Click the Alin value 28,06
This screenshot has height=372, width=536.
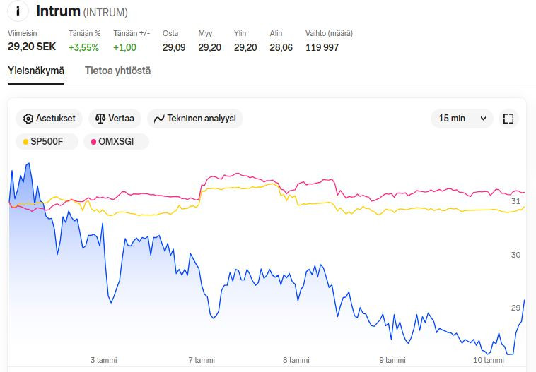coord(281,47)
